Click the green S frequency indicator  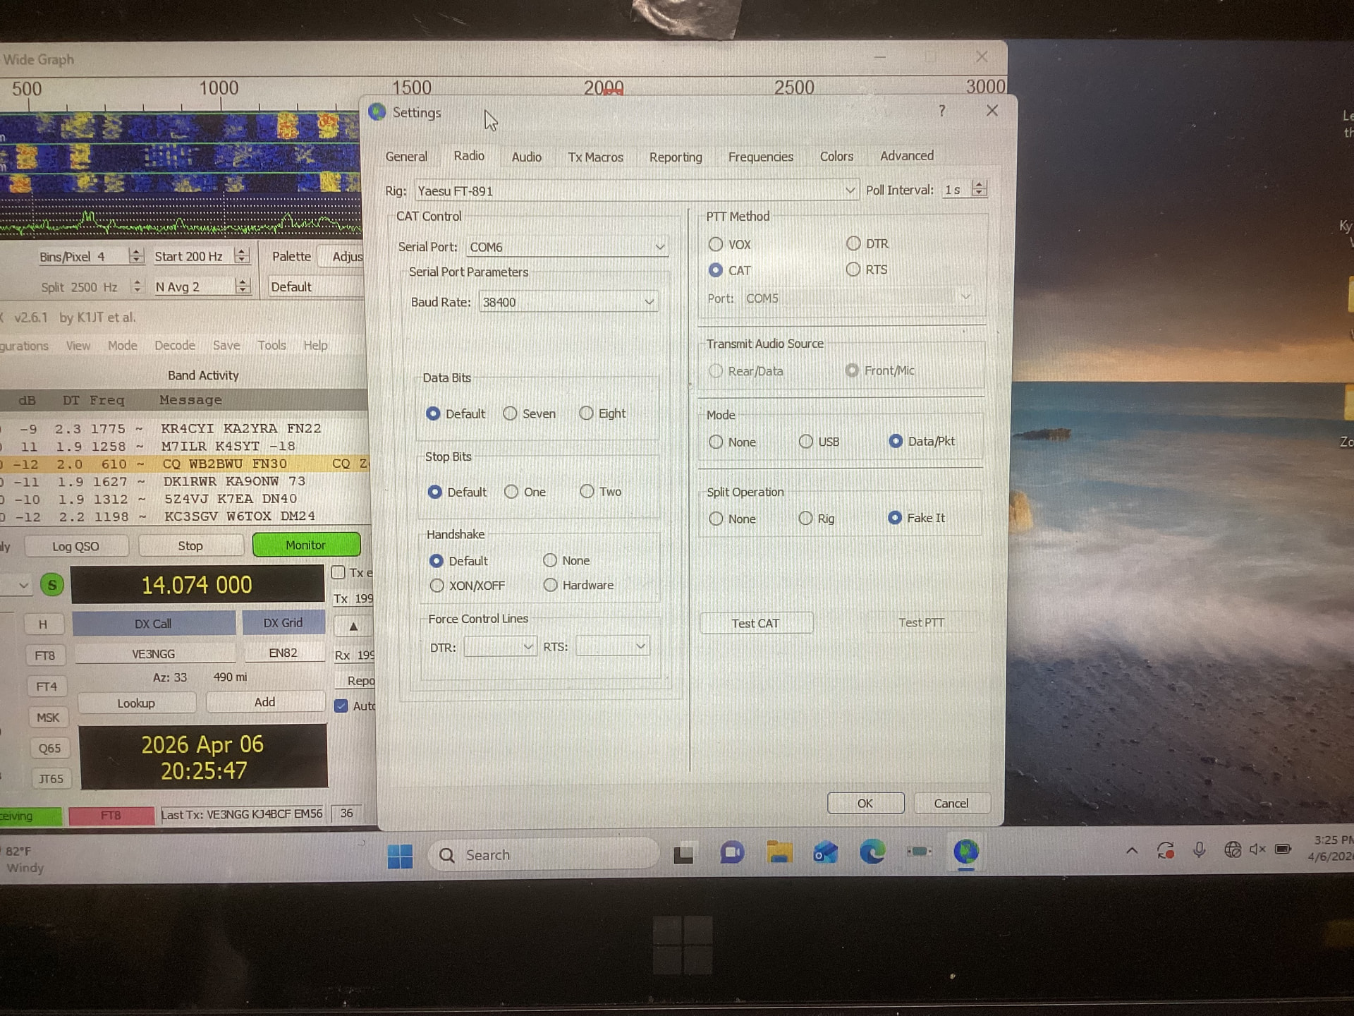pyautogui.click(x=52, y=585)
